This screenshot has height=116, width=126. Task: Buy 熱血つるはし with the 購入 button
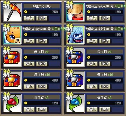[29, 18]
